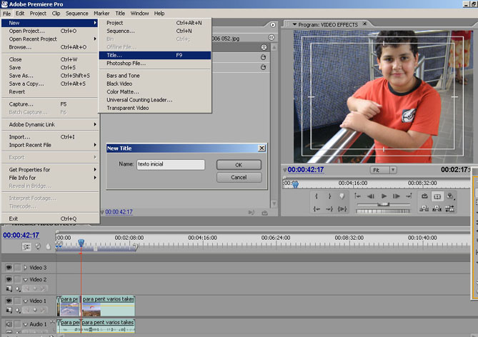Toggle Snap icon in timeline header
Screen dimensions: 478x337
pyautogui.click(x=26, y=246)
